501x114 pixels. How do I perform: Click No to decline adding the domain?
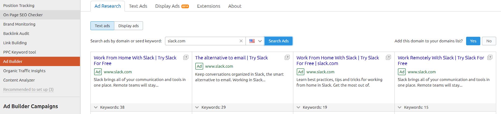tap(489, 41)
